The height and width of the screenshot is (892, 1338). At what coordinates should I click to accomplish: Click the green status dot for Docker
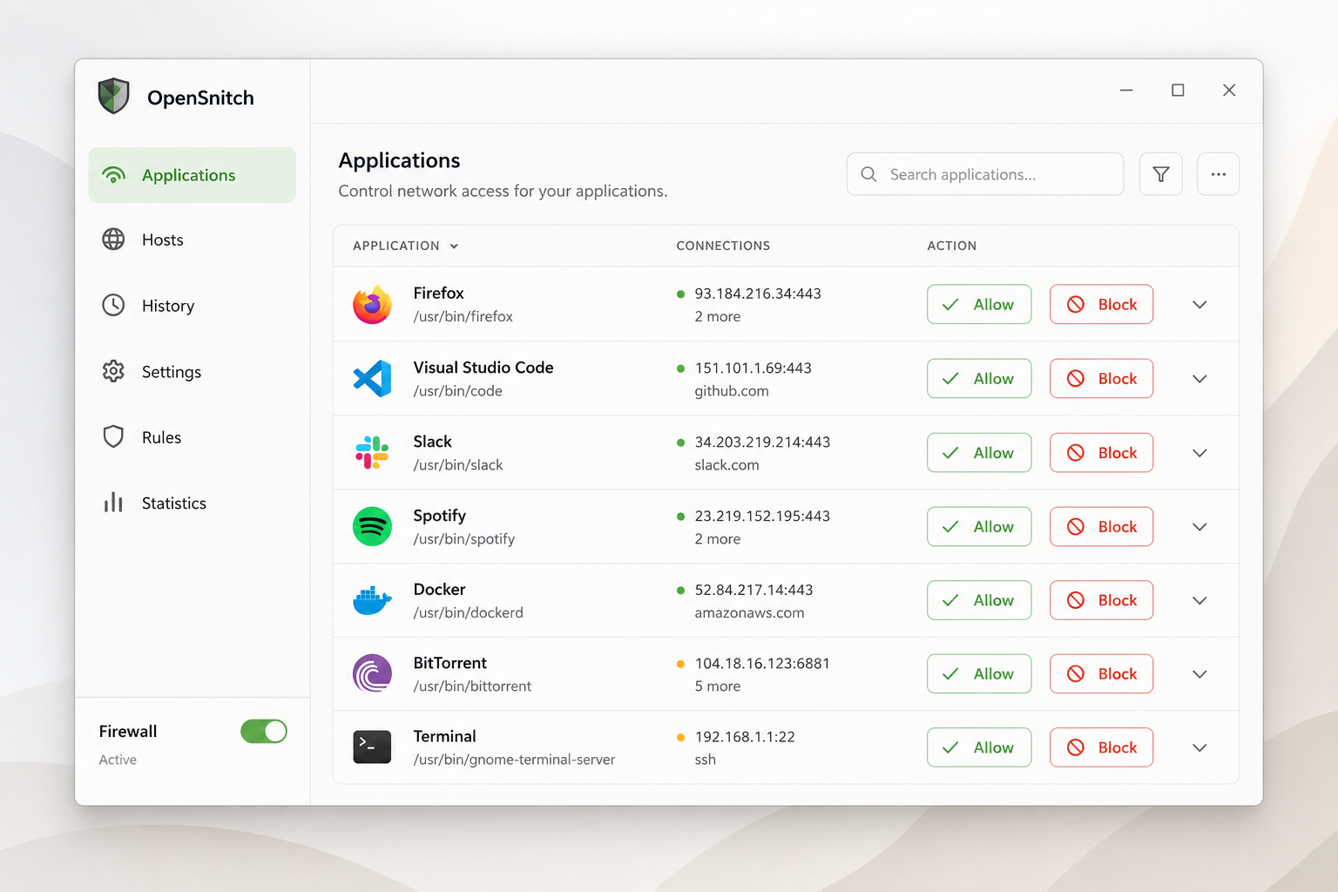[x=680, y=590]
